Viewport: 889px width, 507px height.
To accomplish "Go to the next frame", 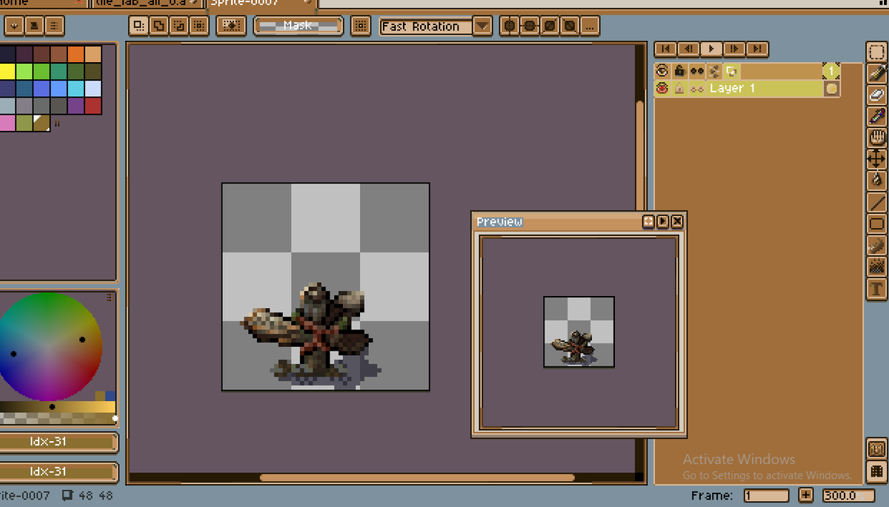I will 735,49.
